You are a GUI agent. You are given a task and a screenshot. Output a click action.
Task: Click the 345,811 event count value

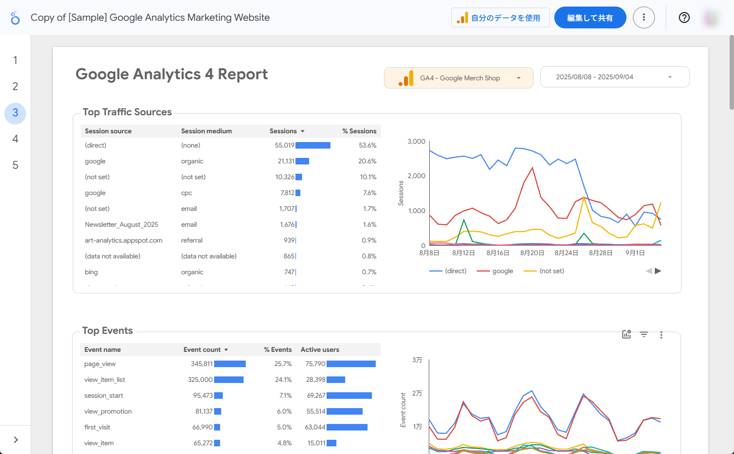tap(202, 364)
